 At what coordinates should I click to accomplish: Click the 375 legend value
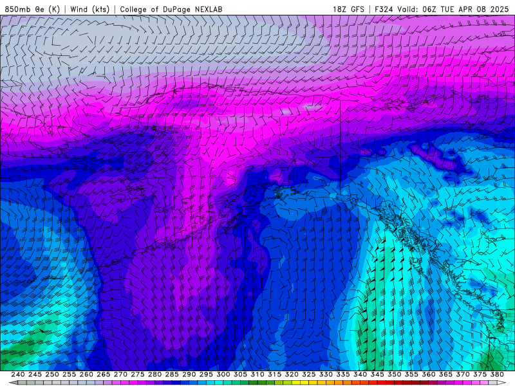[x=480, y=374]
